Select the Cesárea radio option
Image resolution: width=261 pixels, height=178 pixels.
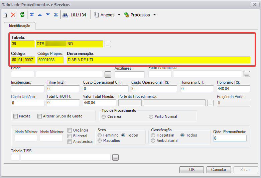coord(104,117)
